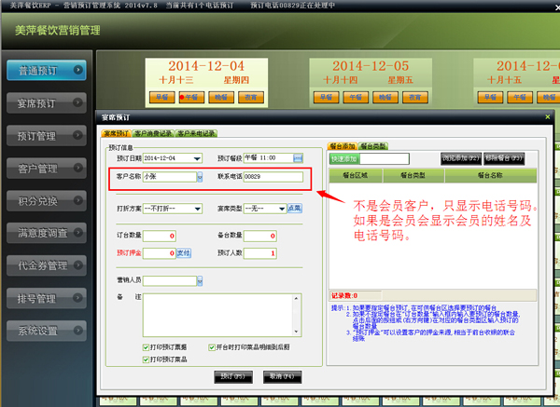Switch to 客户来电记录 tab
Image resolution: width=560 pixels, height=407 pixels.
click(x=196, y=134)
